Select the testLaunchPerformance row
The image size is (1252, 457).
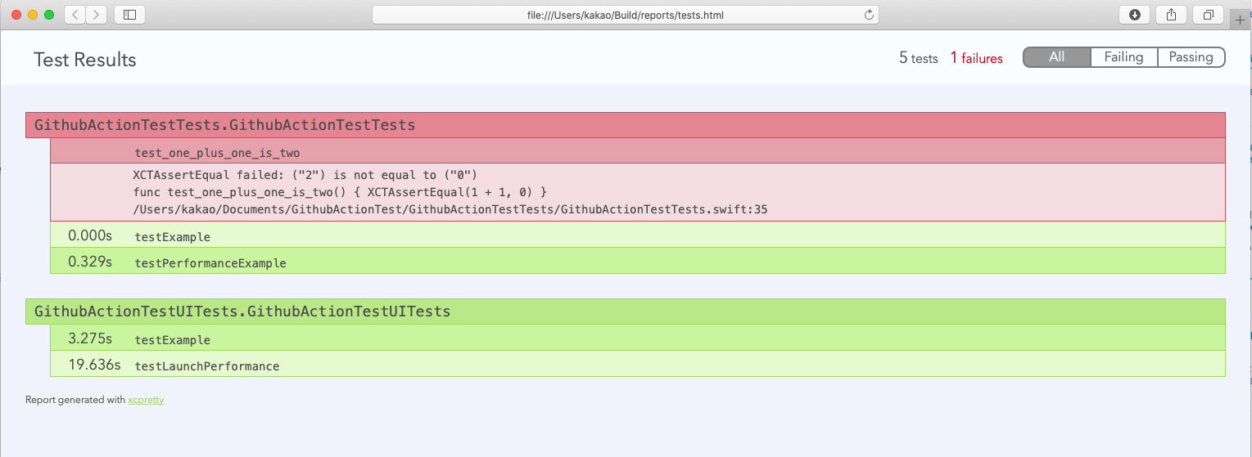tap(638, 365)
